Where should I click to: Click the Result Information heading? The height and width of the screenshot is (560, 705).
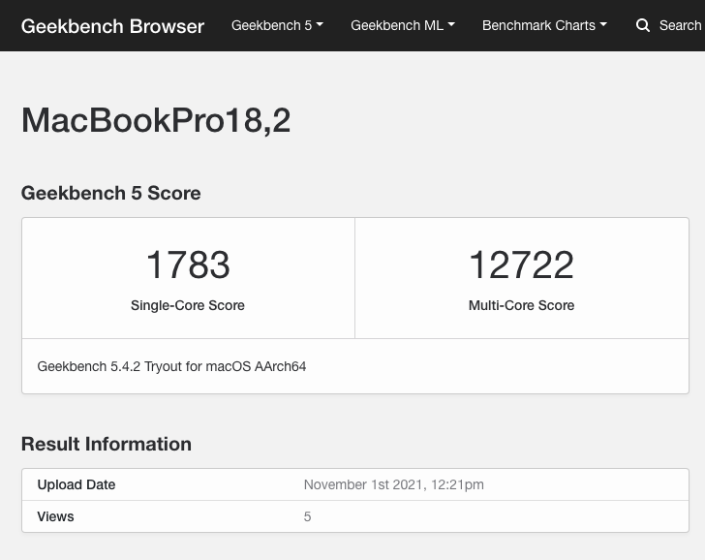click(107, 444)
